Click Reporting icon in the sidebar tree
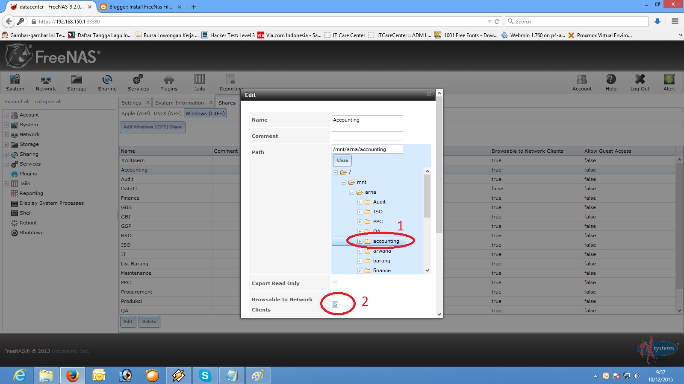The height and width of the screenshot is (384, 684). (15, 193)
